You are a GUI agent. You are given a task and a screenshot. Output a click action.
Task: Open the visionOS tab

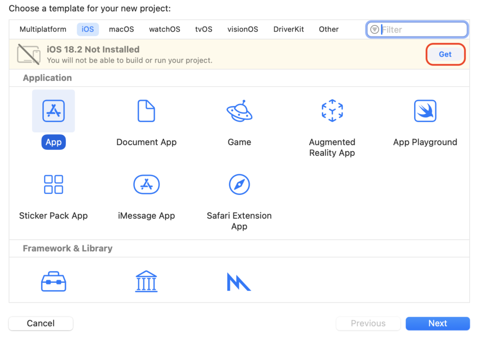click(242, 29)
